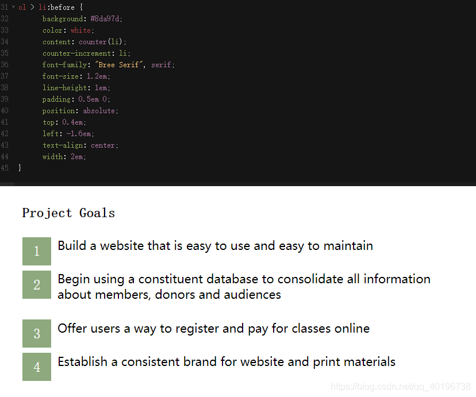Click line number 40 in gutter
The width and height of the screenshot is (476, 397).
click(5, 111)
